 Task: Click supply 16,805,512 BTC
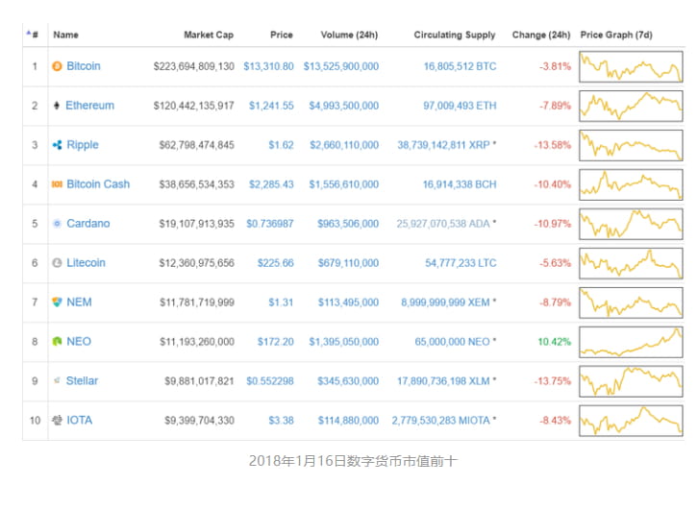(x=460, y=66)
